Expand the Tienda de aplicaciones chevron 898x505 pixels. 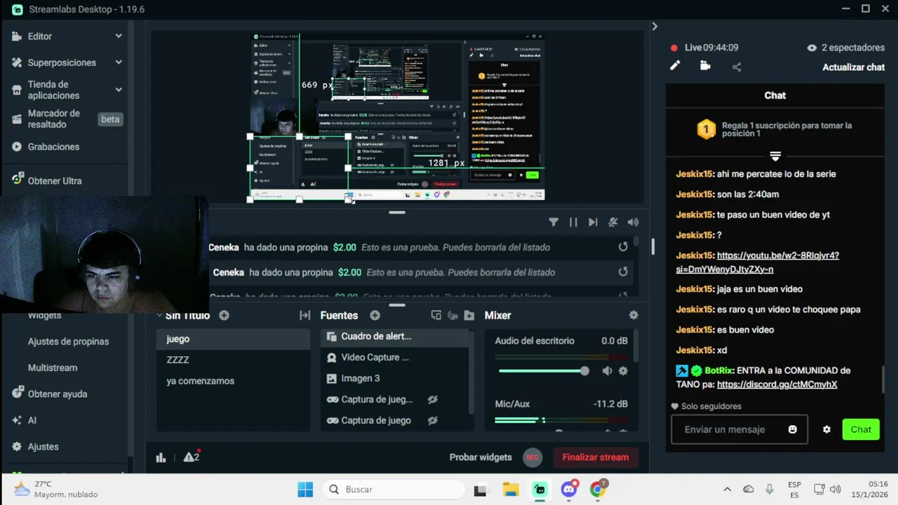[x=119, y=90]
